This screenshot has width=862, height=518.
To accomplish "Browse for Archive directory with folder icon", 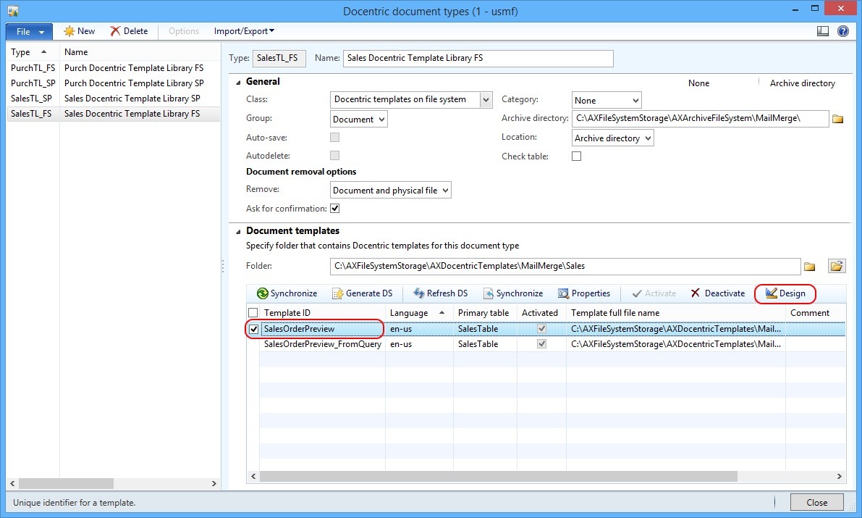I will (x=838, y=119).
